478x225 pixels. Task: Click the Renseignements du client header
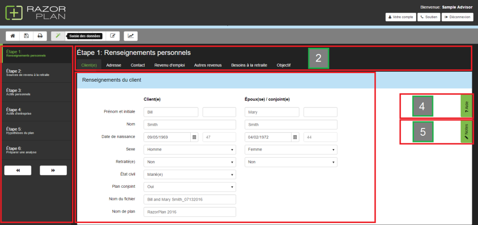[x=111, y=80]
